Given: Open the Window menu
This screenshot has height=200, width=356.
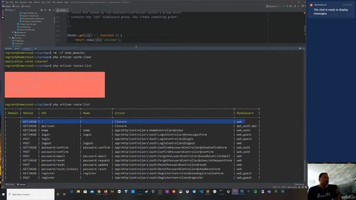Looking at the screenshot, I should coord(60,2).
